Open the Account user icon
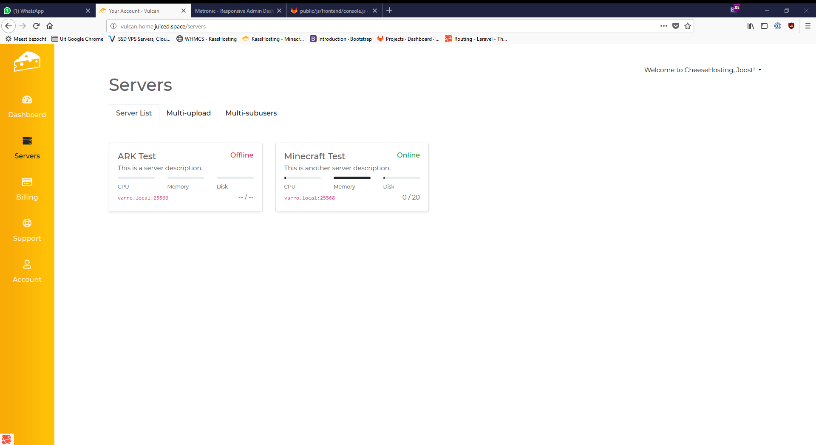 [x=27, y=265]
